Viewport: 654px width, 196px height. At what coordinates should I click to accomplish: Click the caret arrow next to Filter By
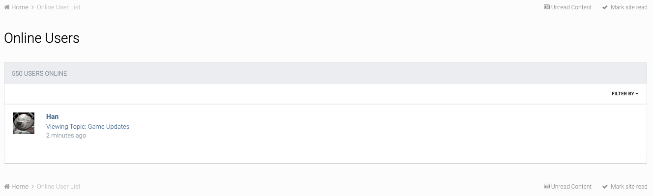click(637, 94)
